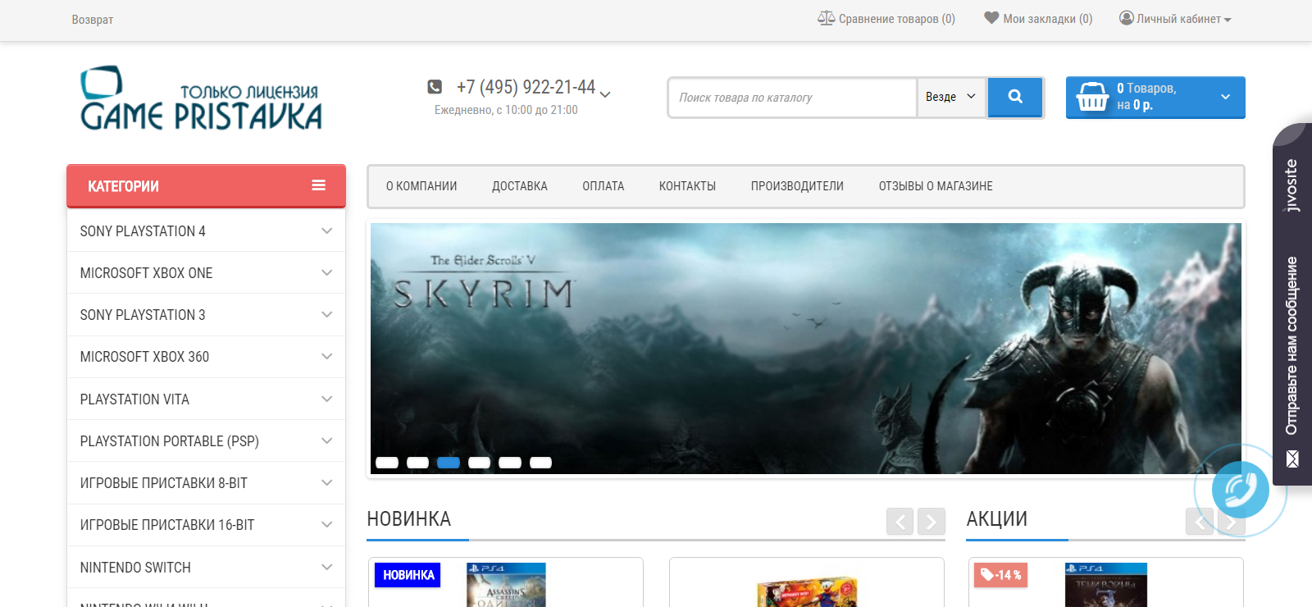Go to previous item in Новинка carousel
Viewport: 1312px width, 607px height.
tap(900, 521)
